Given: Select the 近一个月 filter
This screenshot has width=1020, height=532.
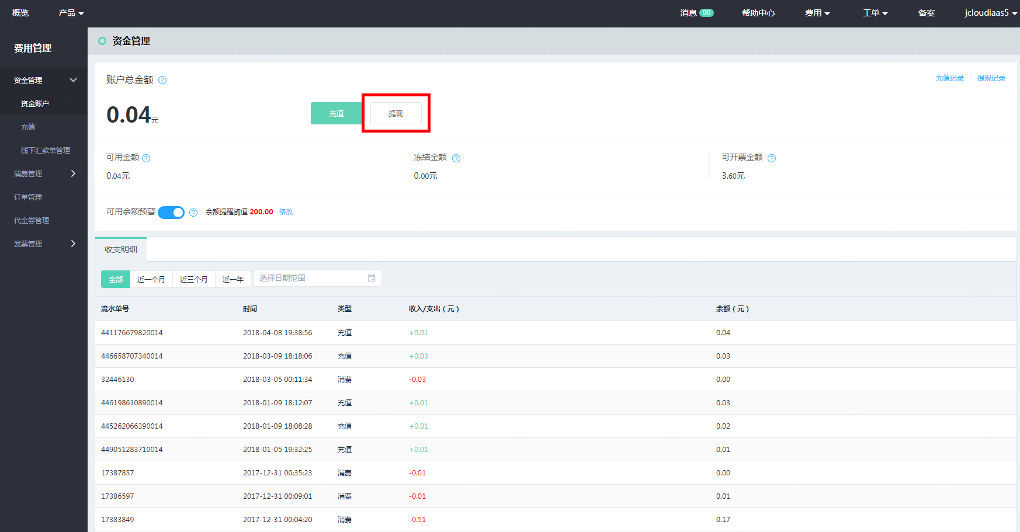Looking at the screenshot, I should (x=151, y=279).
